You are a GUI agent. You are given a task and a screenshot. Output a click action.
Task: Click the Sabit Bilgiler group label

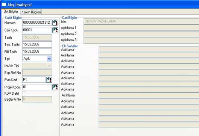click(x=13, y=18)
